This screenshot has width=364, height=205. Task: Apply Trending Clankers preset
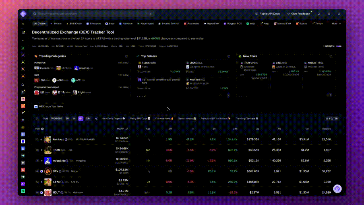point(247,118)
